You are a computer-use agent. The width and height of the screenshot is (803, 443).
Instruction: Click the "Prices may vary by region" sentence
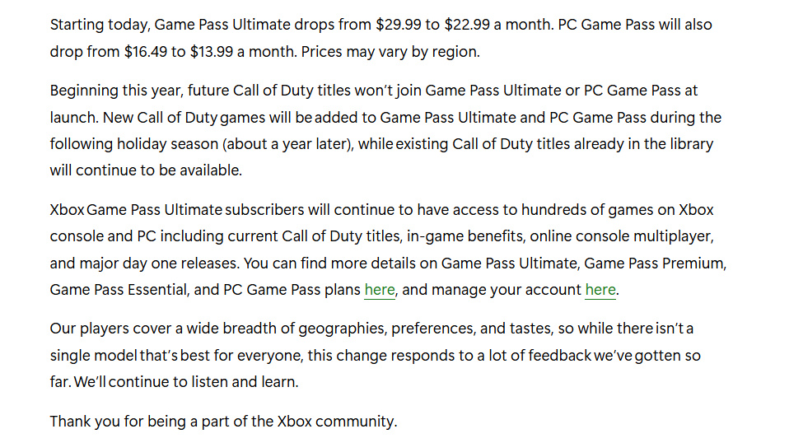(x=390, y=51)
